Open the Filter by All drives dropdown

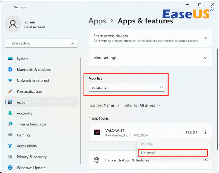point(142,105)
